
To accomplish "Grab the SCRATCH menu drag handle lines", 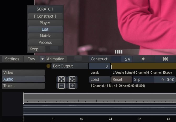I will (x=54, y=49).
